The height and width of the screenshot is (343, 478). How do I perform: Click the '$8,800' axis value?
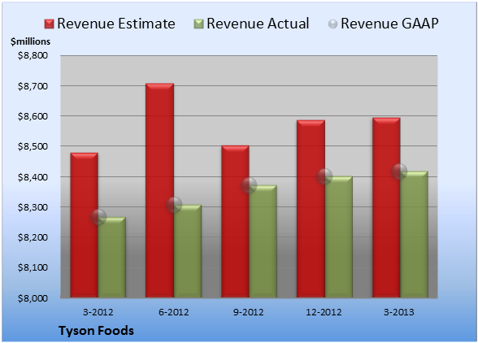click(33, 55)
